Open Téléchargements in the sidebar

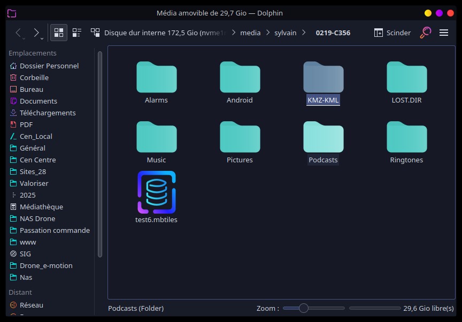pos(48,113)
